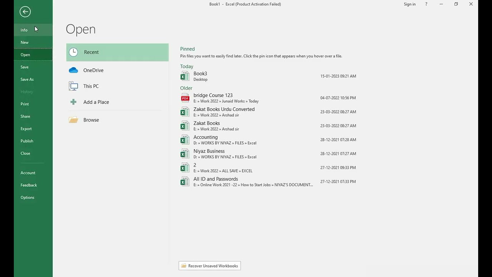This screenshot has width=492, height=277.
Task: Open the Print page
Action: 33,104
